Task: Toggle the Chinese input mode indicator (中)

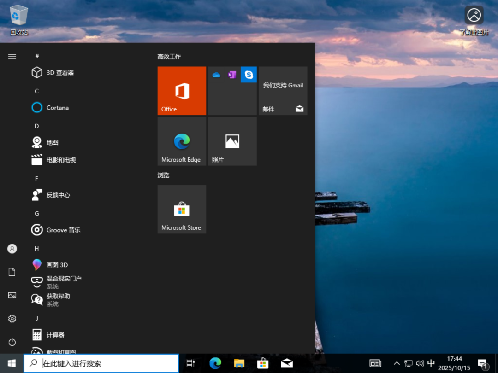Action: (431, 363)
